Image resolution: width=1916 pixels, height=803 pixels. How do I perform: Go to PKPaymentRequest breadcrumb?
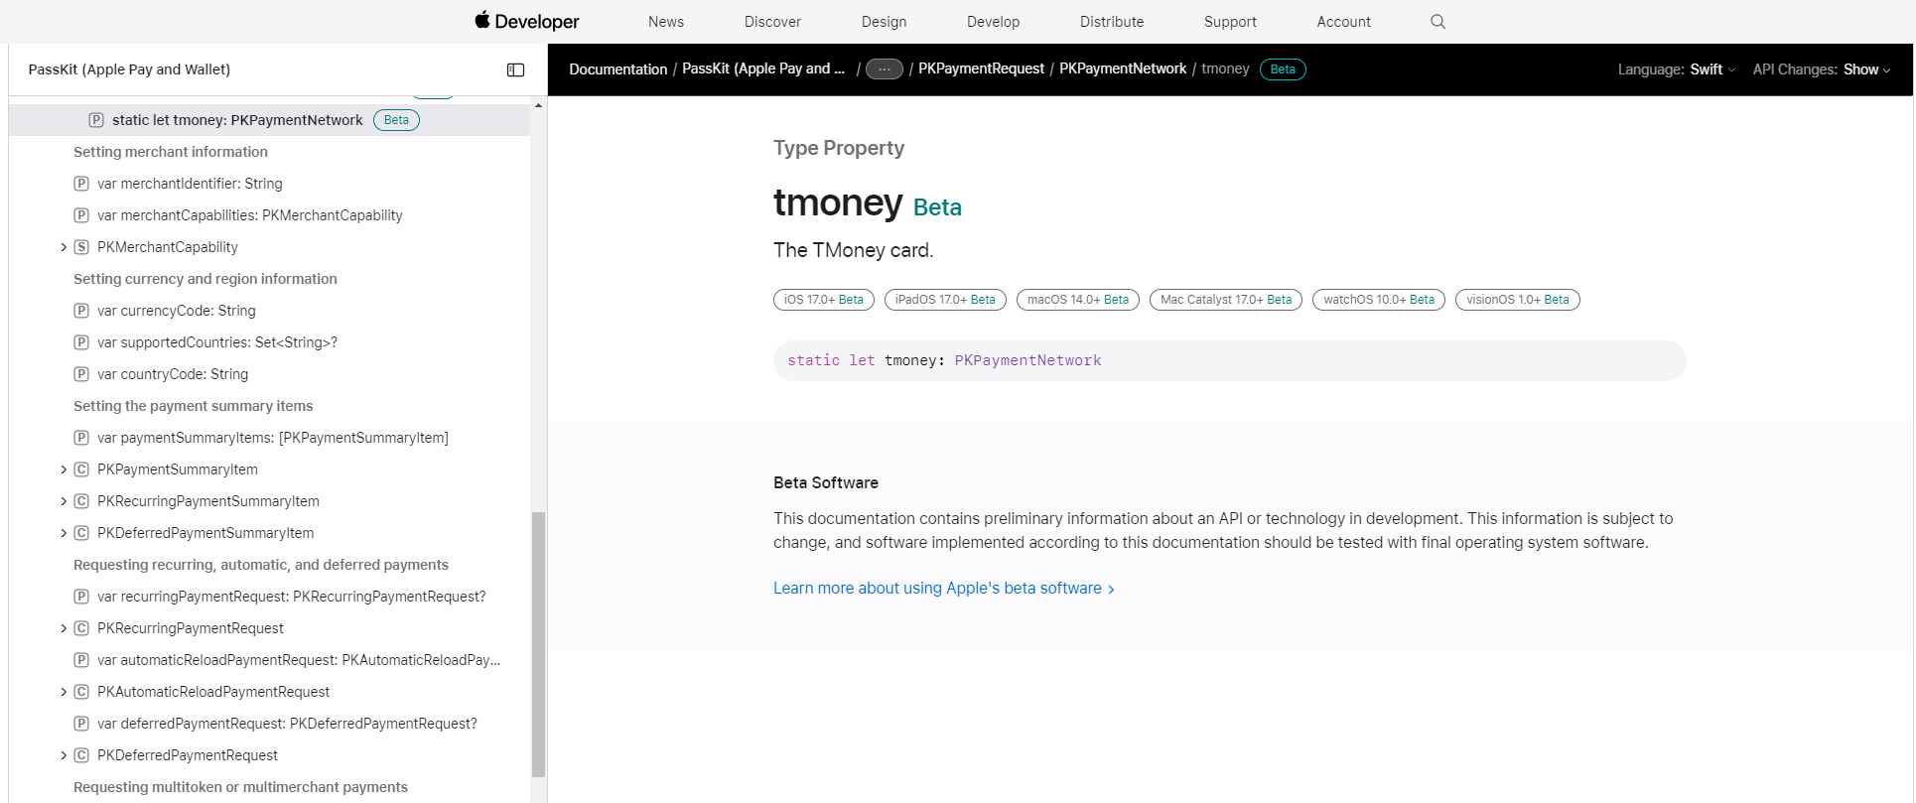click(x=981, y=69)
